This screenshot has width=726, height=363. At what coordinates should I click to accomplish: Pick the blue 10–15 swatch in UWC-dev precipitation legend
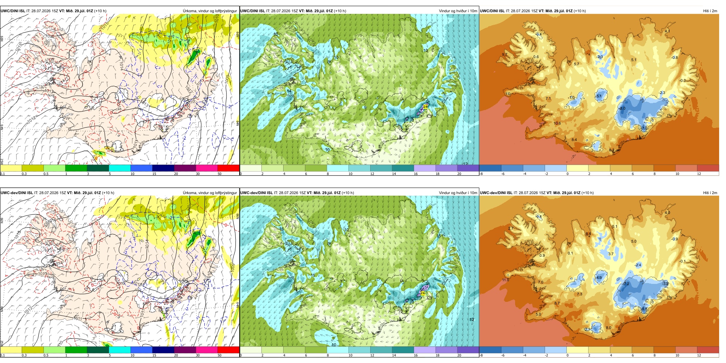click(x=141, y=350)
